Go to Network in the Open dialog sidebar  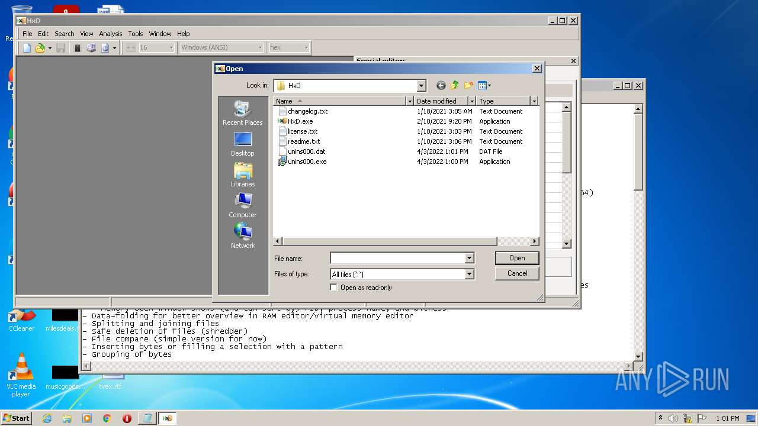[243, 236]
